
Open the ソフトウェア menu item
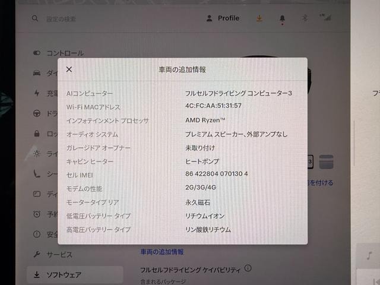coord(75,274)
